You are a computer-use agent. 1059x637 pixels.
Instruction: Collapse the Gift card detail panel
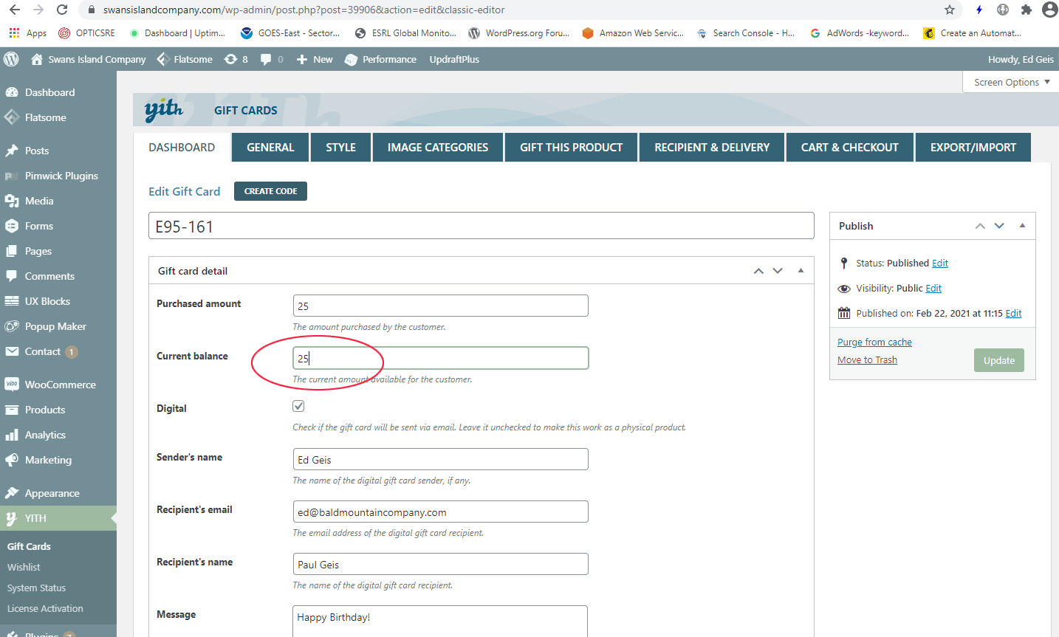(x=801, y=271)
